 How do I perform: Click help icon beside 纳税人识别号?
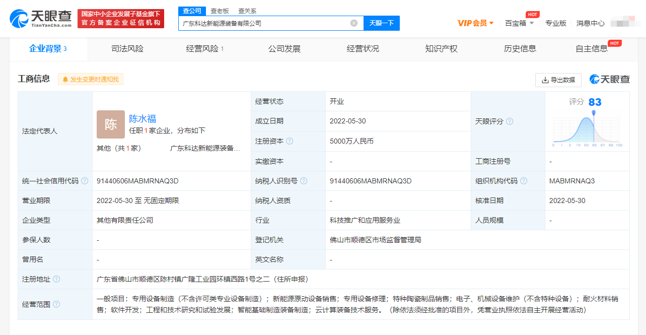pyautogui.click(x=304, y=181)
